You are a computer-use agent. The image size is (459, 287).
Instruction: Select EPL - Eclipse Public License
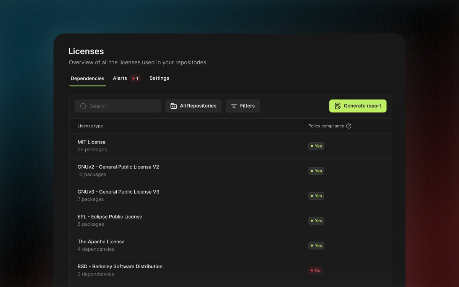(x=110, y=217)
